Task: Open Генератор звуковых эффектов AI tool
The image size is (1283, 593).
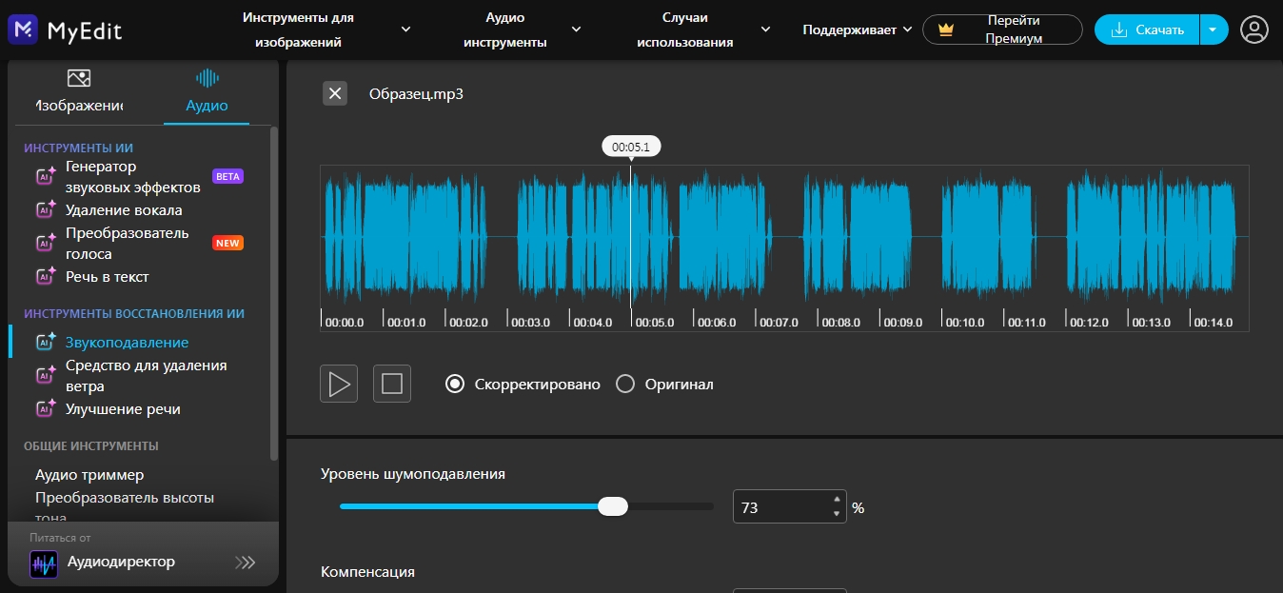Action: 132,177
